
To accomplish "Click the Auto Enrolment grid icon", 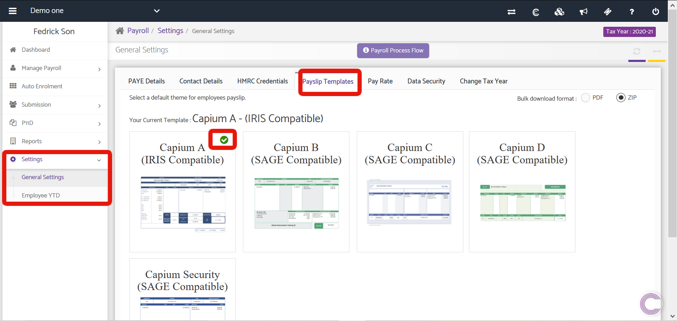I will click(x=13, y=86).
